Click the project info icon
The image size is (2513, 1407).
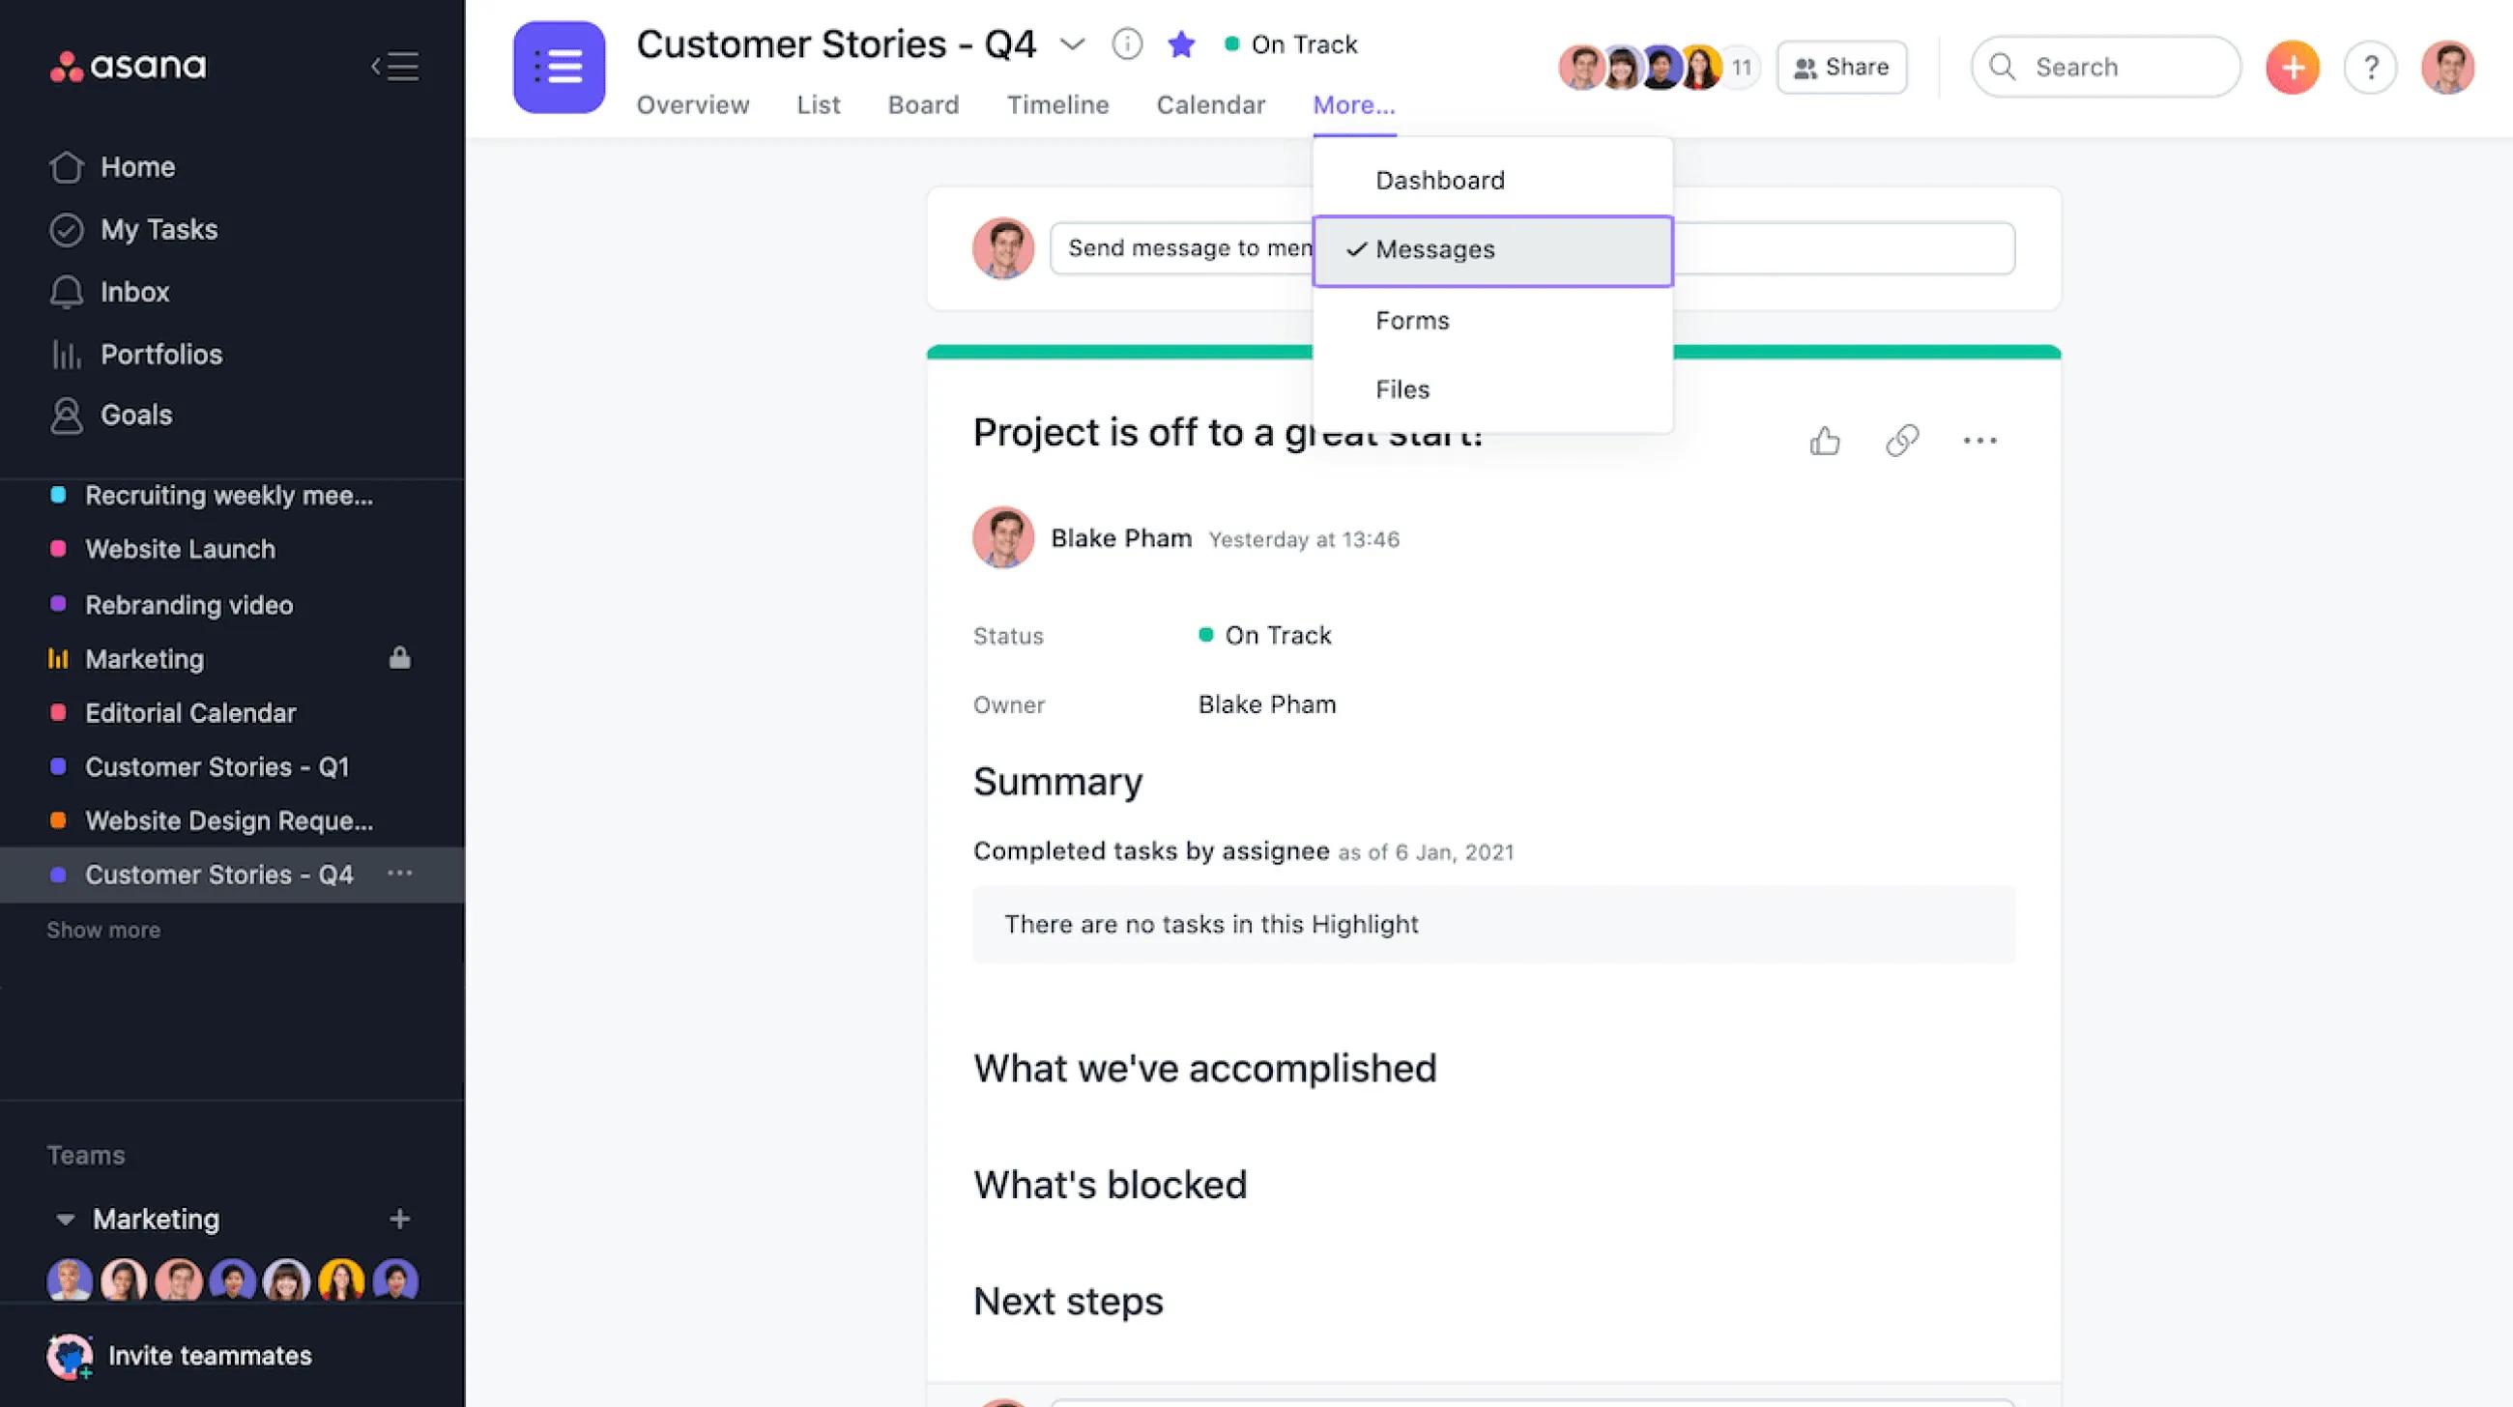tap(1127, 44)
